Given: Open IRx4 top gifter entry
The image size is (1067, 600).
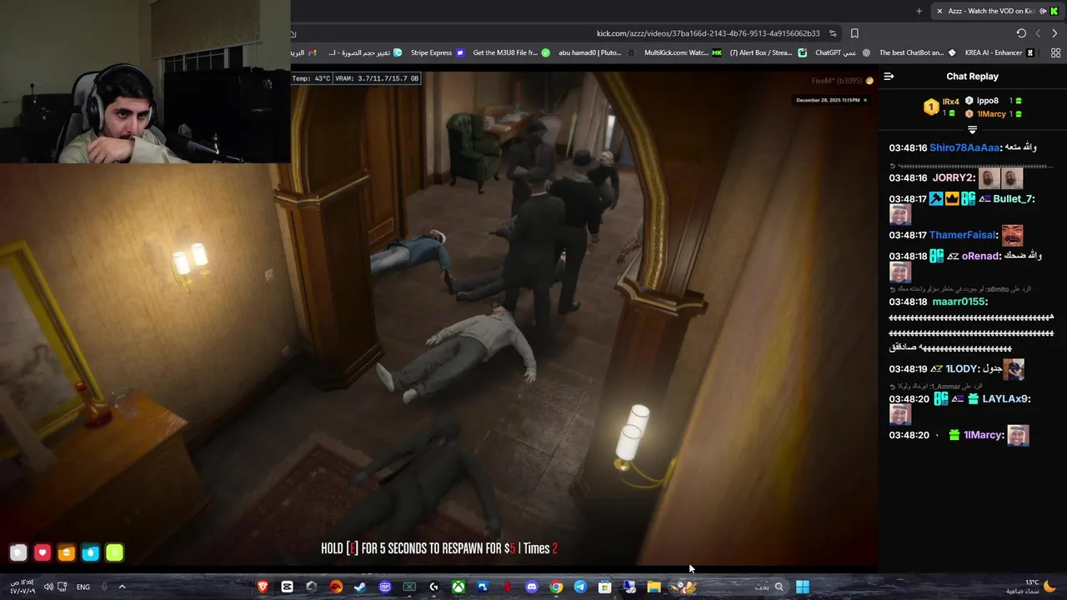Looking at the screenshot, I should coord(942,107).
